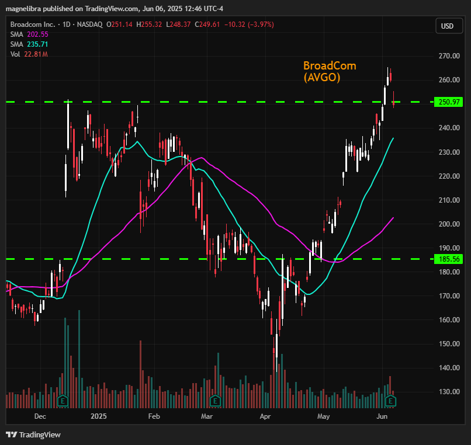Click the Mar label on time axis
This screenshot has height=445, width=471.
coord(207,416)
